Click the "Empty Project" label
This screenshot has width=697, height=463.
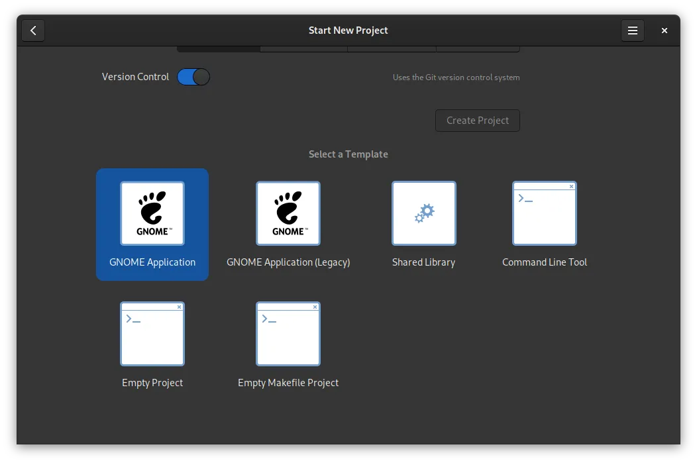tap(152, 383)
